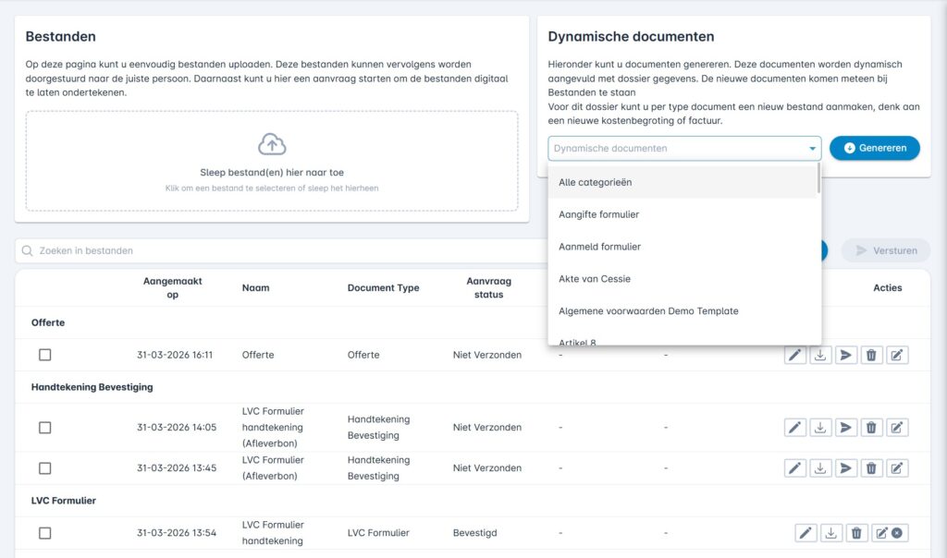The width and height of the screenshot is (947, 558).
Task: Select 'Algemene voorwaarden Demo Template' entry
Action: 648,311
